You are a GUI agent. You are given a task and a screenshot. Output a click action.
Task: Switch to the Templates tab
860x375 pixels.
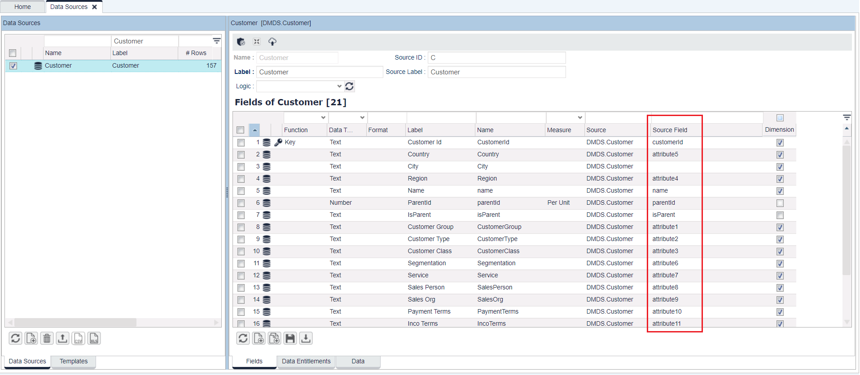pos(74,361)
